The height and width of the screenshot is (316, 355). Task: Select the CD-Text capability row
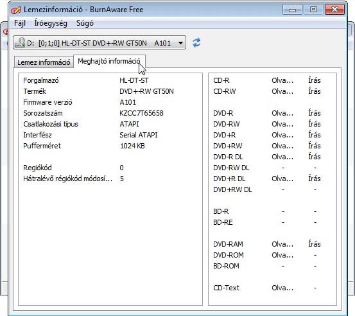(273, 288)
